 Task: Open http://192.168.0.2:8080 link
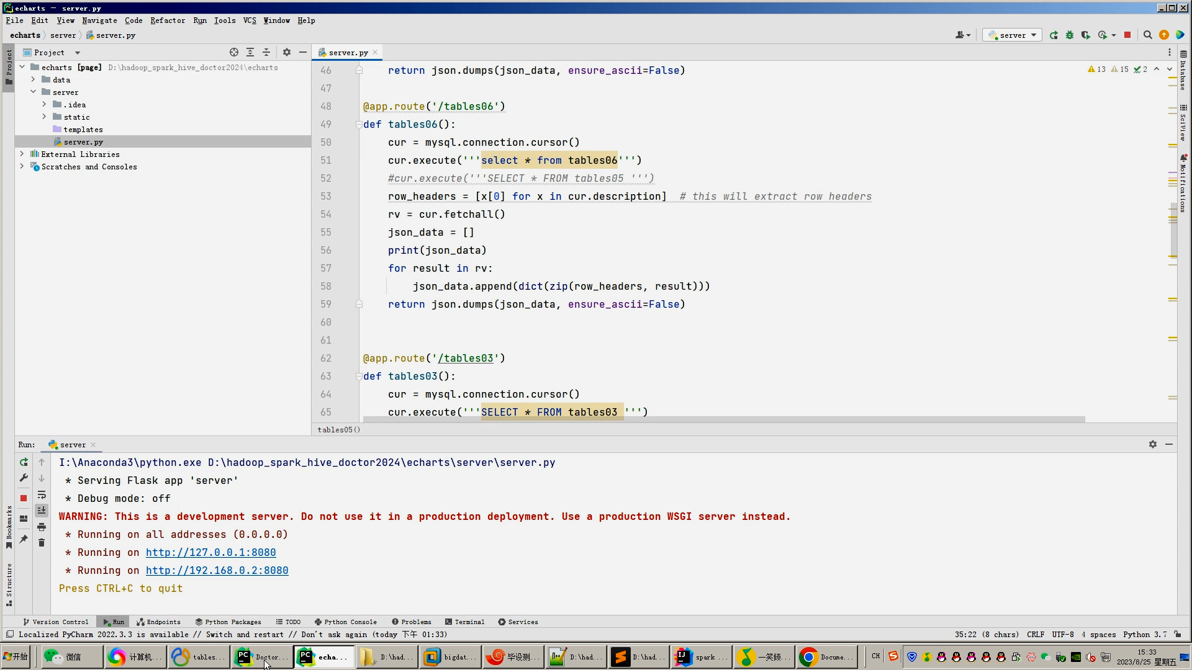(x=217, y=570)
